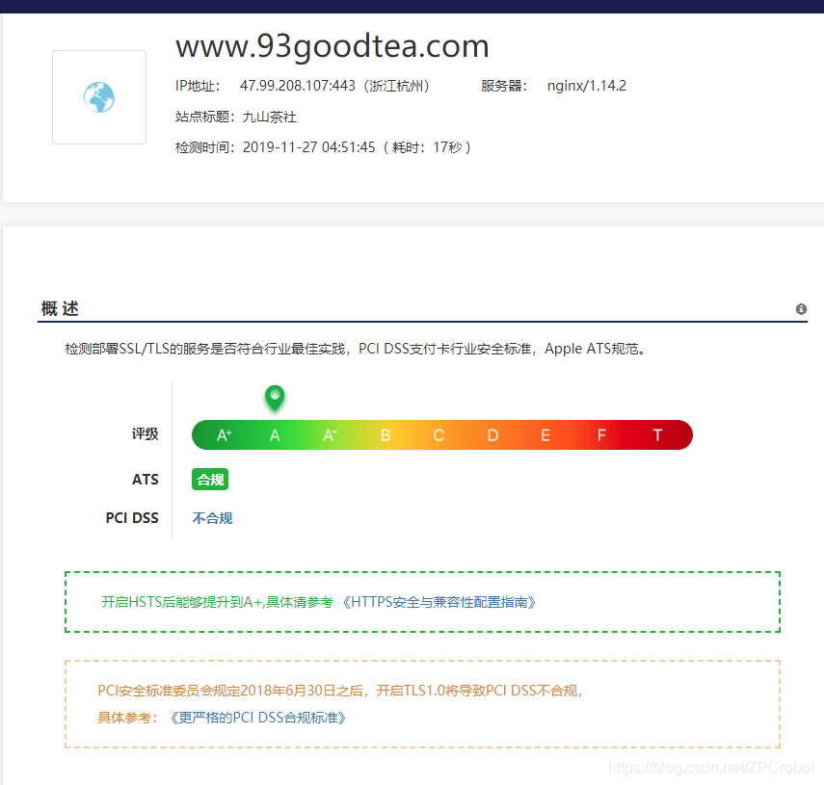The image size is (824, 785).
Task: Select the A+ grade segment
Action: point(224,435)
